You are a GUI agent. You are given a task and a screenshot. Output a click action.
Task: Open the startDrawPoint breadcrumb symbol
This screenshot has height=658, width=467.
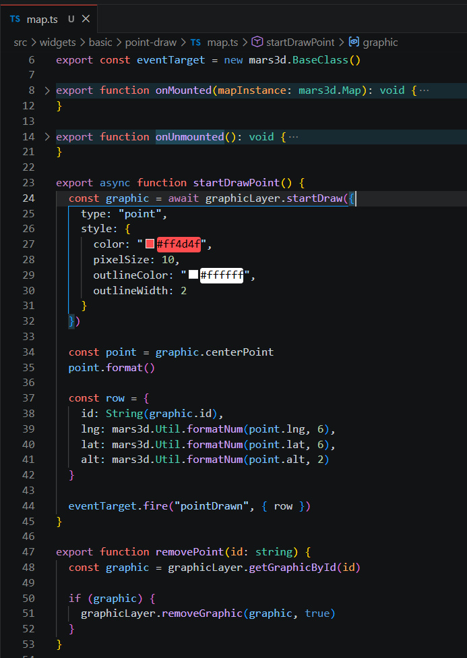[x=300, y=43]
